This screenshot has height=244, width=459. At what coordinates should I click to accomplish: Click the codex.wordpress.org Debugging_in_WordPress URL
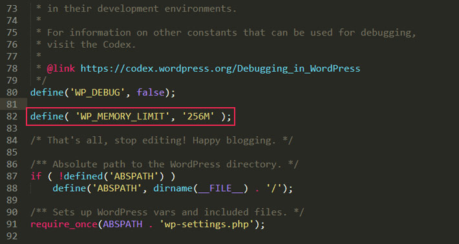(220, 68)
